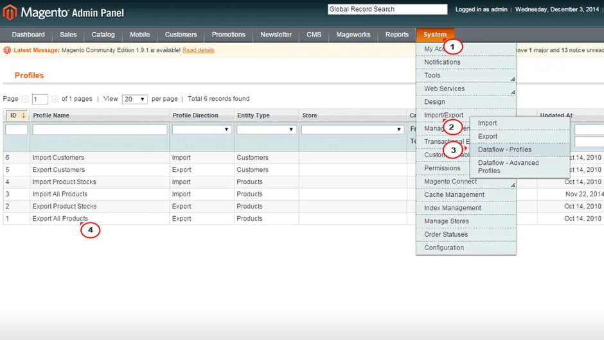Open the Import All Products profile
Image resolution: width=604 pixels, height=340 pixels.
[x=60, y=194]
